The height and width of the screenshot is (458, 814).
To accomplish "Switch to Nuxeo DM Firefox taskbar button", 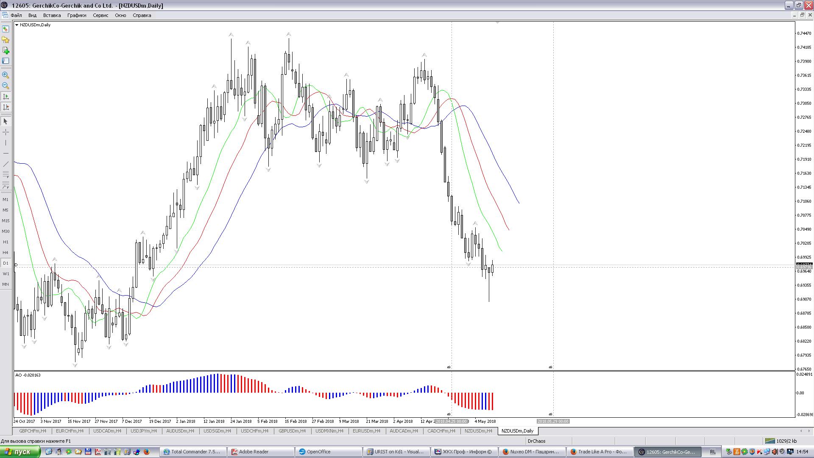I will pos(532,452).
